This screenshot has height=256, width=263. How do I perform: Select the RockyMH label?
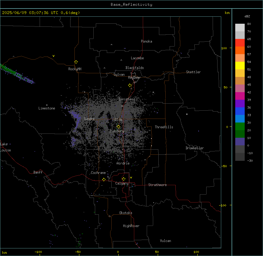pyautogui.click(x=75, y=69)
